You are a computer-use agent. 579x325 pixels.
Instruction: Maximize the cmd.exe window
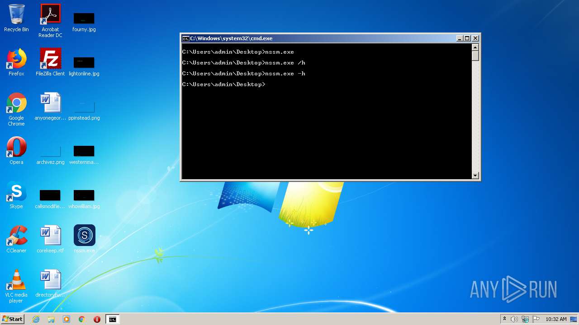(467, 38)
